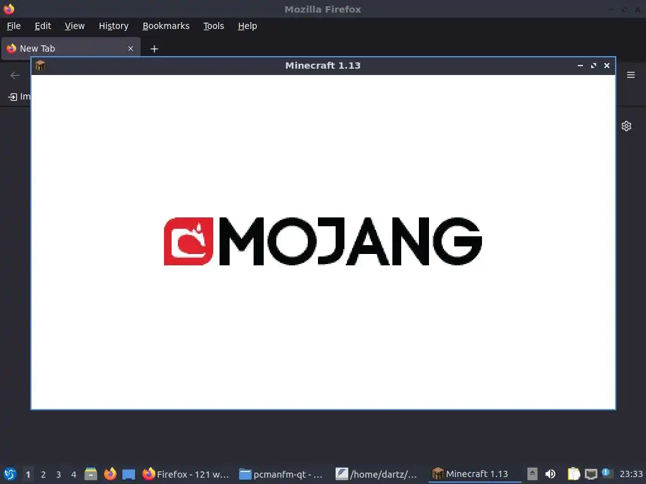Open the volume control tray icon
The height and width of the screenshot is (484, 646).
click(x=550, y=474)
